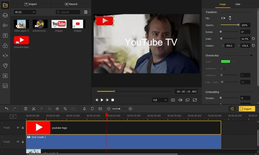Image resolution: width=259 pixels, height=155 pixels.
Task: Add a marker on timeline
Action: pyautogui.click(x=92, y=109)
